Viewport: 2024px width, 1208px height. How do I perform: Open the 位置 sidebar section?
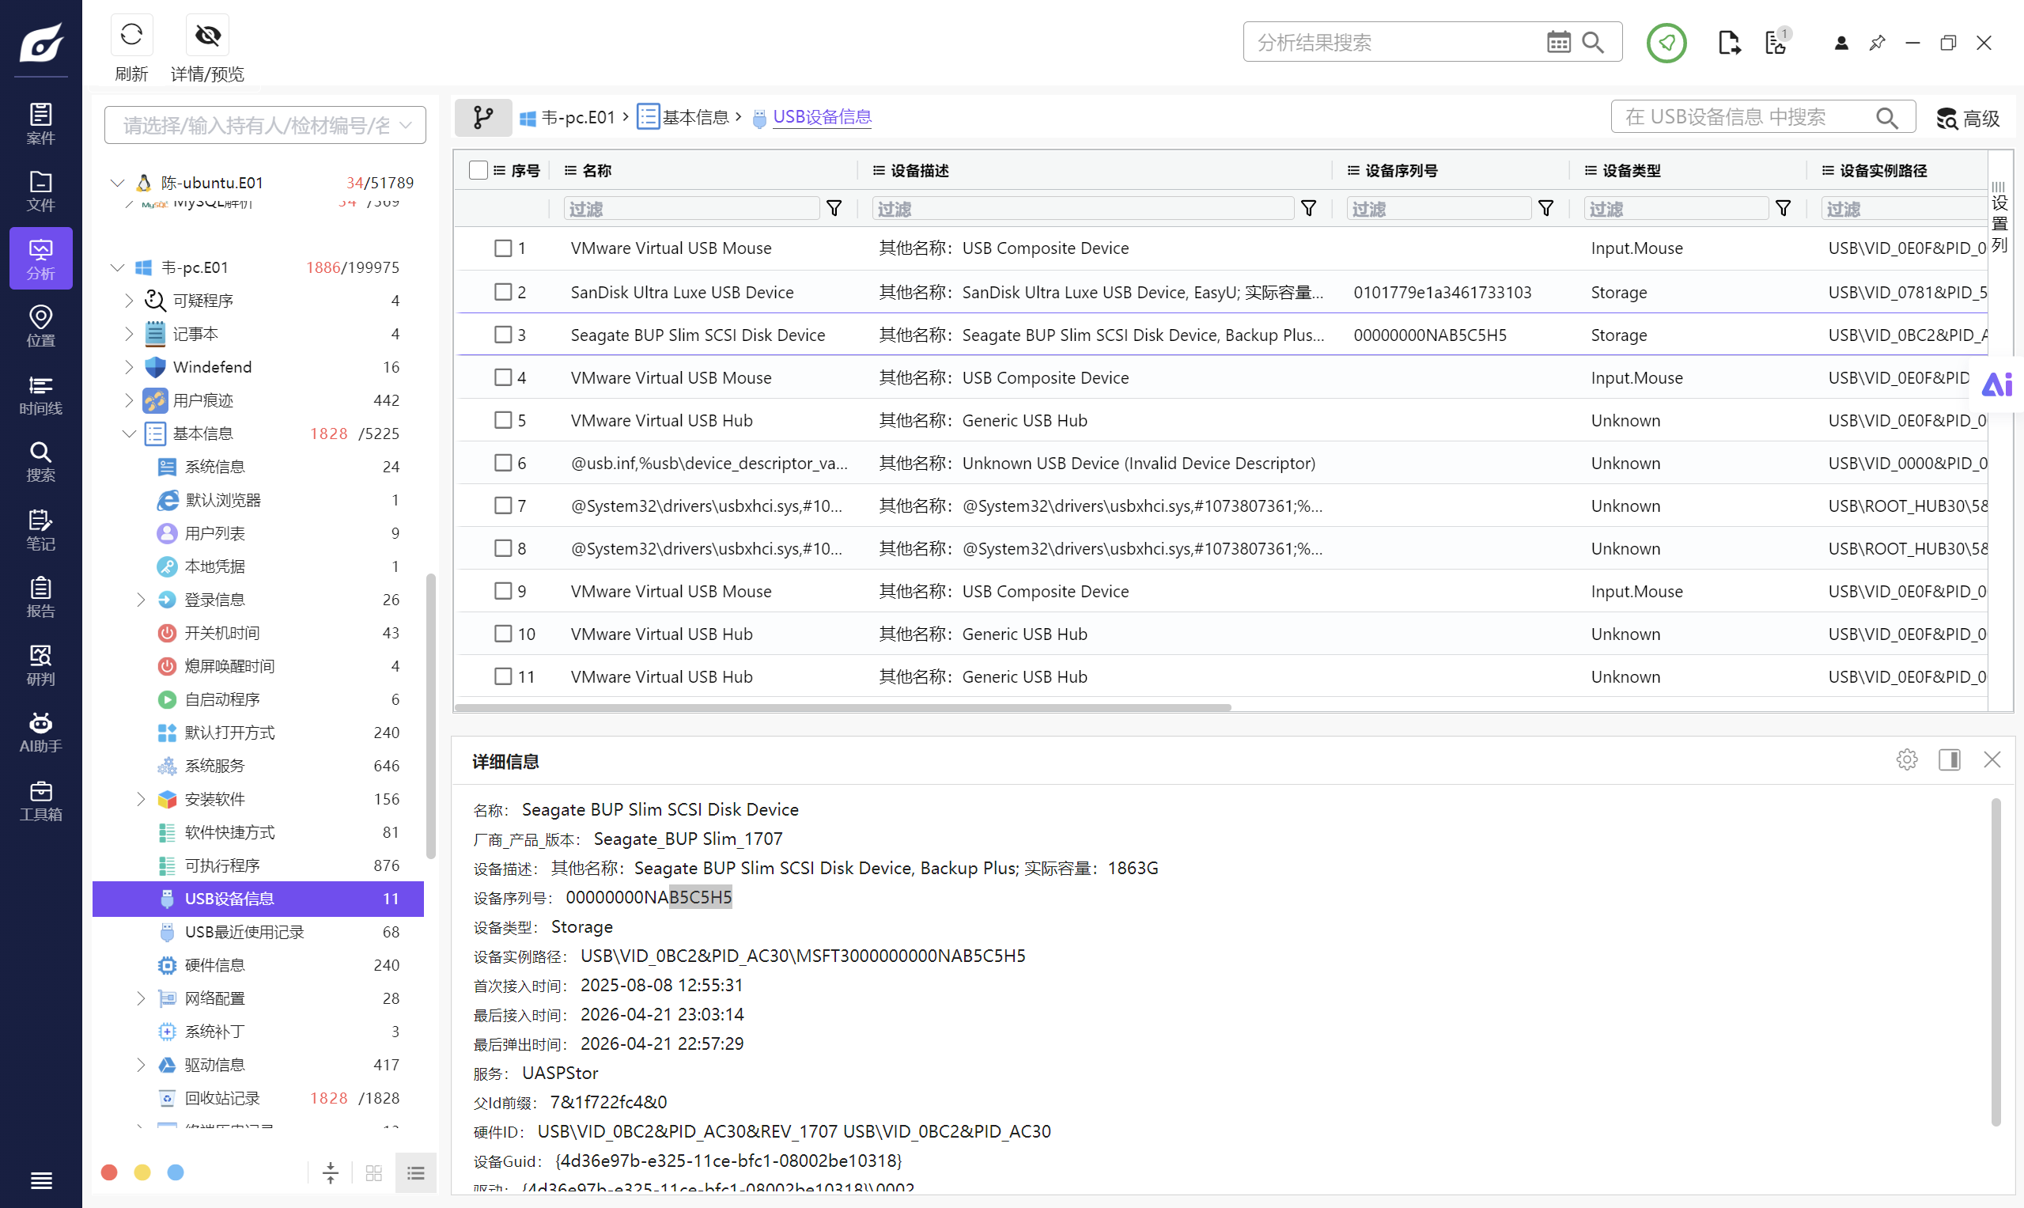40,327
